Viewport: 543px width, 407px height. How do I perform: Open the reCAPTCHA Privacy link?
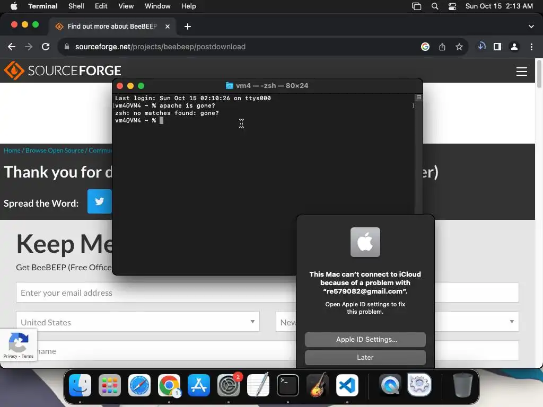pyautogui.click(x=10, y=356)
